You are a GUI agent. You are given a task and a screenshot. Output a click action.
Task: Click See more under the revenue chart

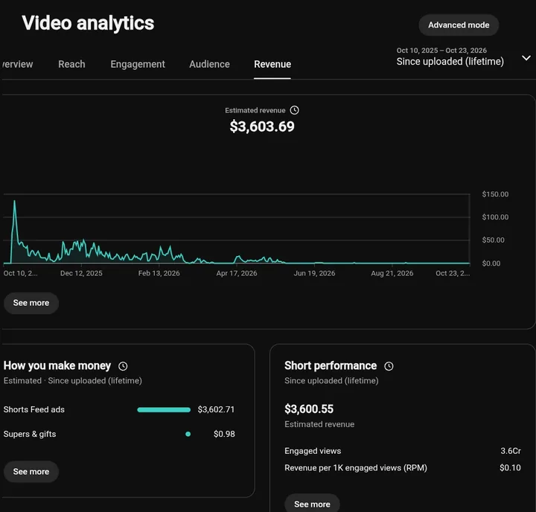coord(31,303)
